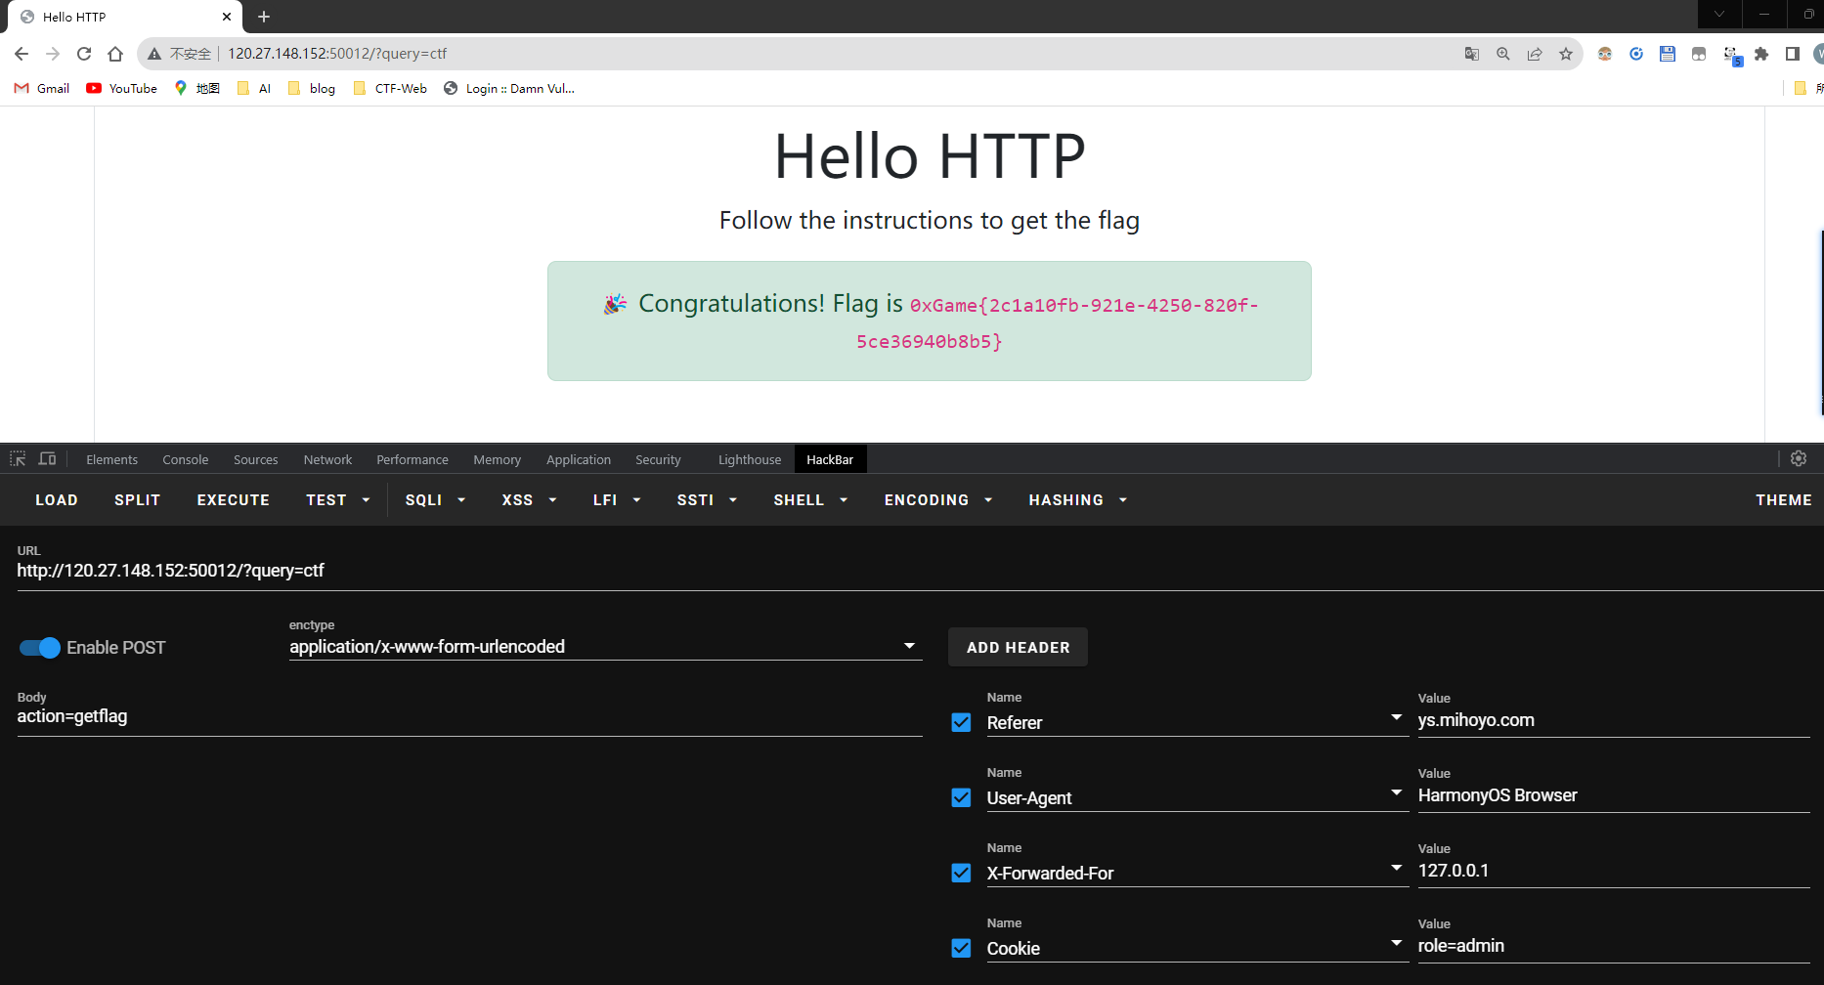Open the tab search chevron
Screen dimensions: 1824x985
[1719, 14]
